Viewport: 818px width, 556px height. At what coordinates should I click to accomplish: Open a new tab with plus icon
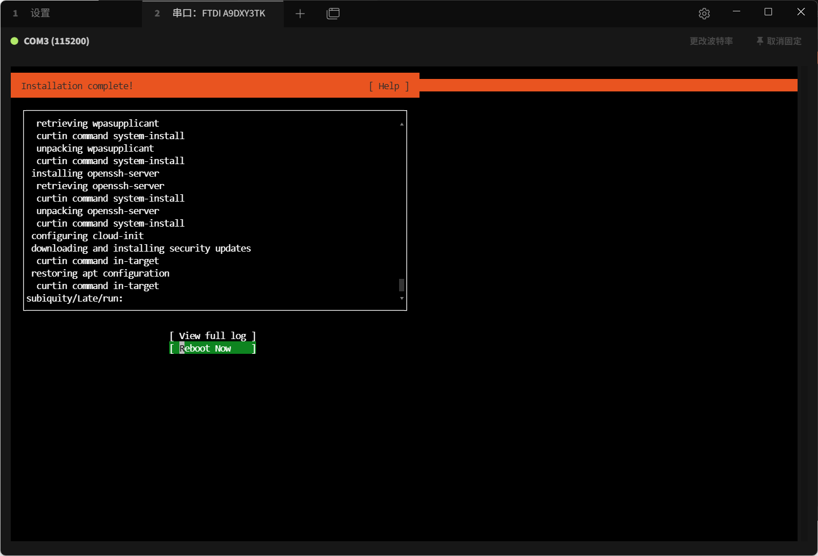pos(300,14)
